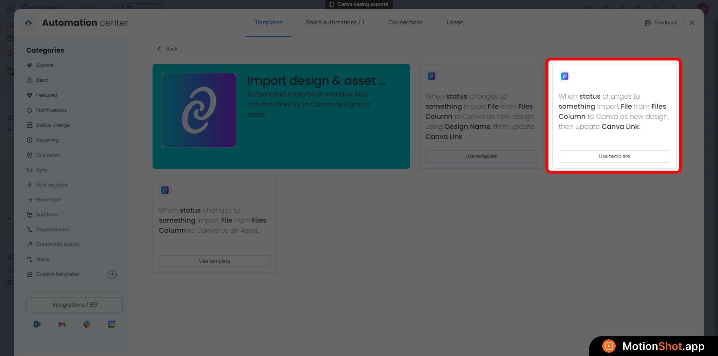The width and height of the screenshot is (718, 356).
Task: Choose the Recurring category
Action: coord(47,140)
